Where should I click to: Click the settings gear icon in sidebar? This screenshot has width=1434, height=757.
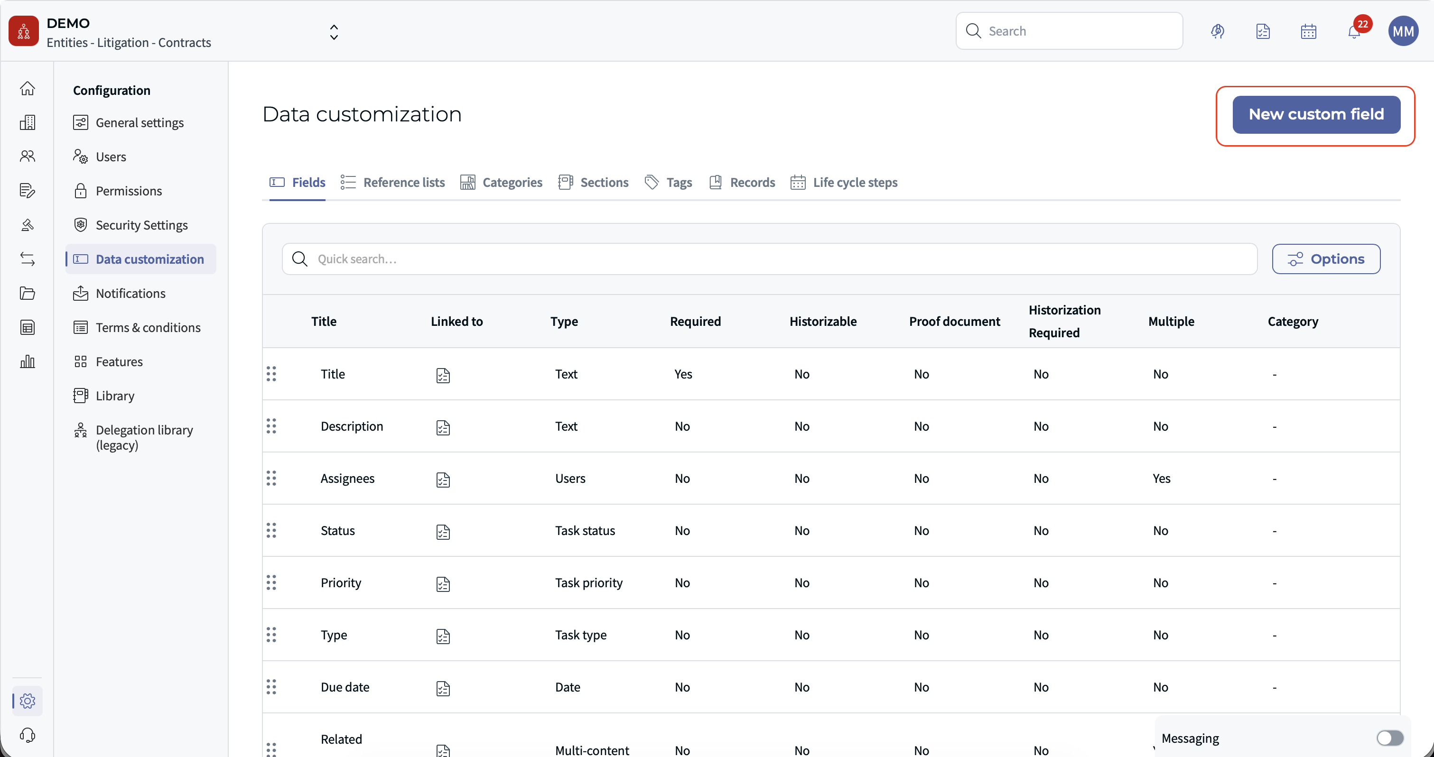(27, 701)
